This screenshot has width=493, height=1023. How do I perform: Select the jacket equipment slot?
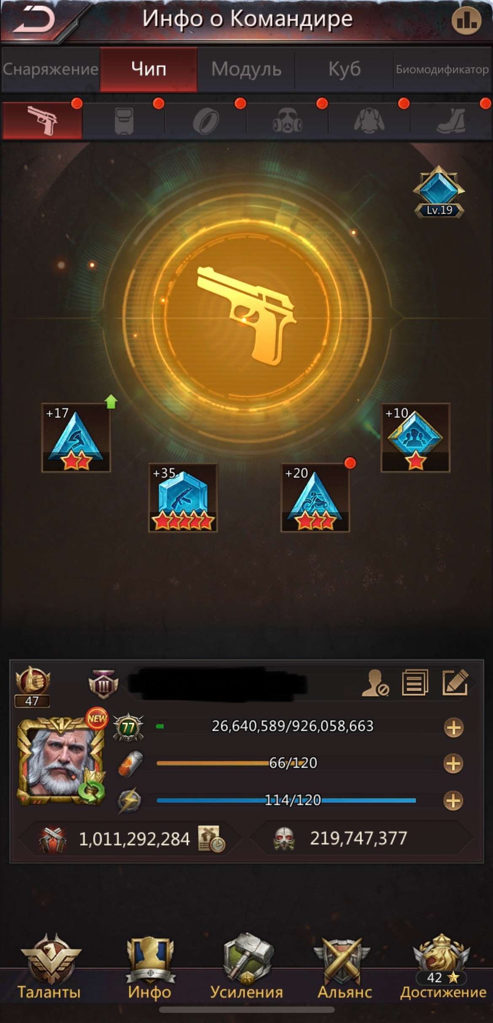[x=369, y=121]
